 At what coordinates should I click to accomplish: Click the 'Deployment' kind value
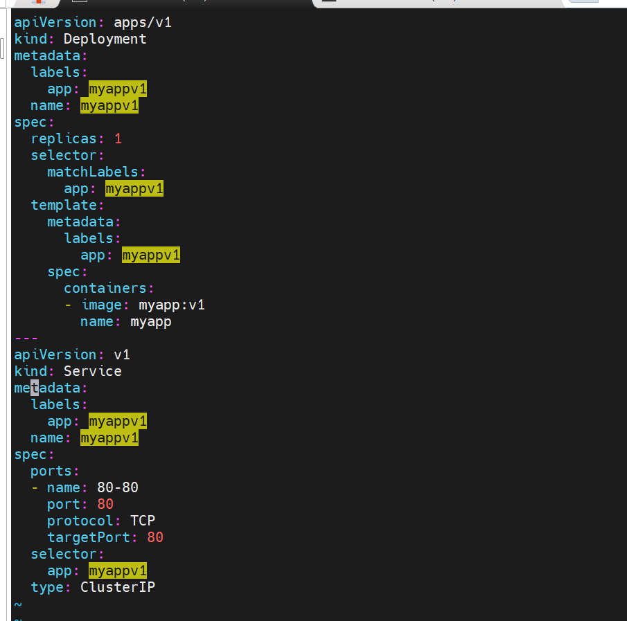tap(105, 39)
